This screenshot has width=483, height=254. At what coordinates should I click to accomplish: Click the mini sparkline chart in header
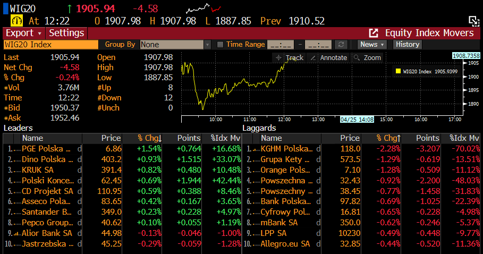[204, 9]
